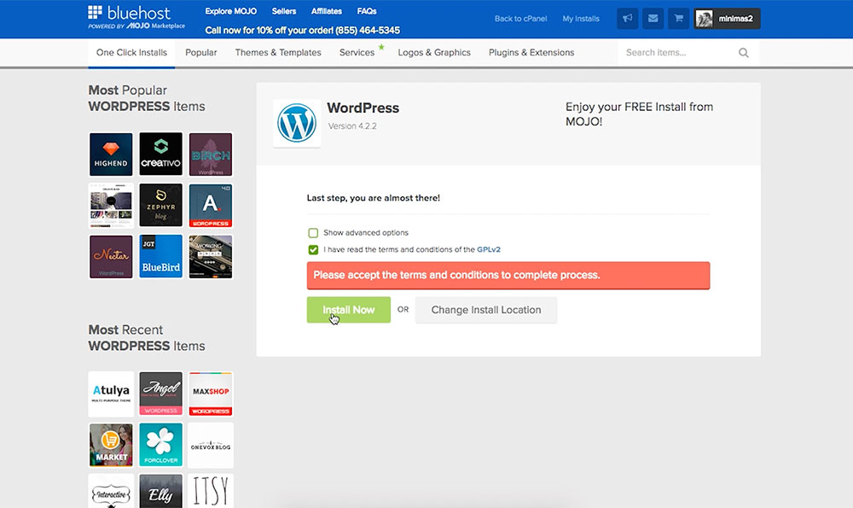The image size is (853, 508).
Task: Open the Onevox Blog theme thumbnail
Action: (211, 446)
